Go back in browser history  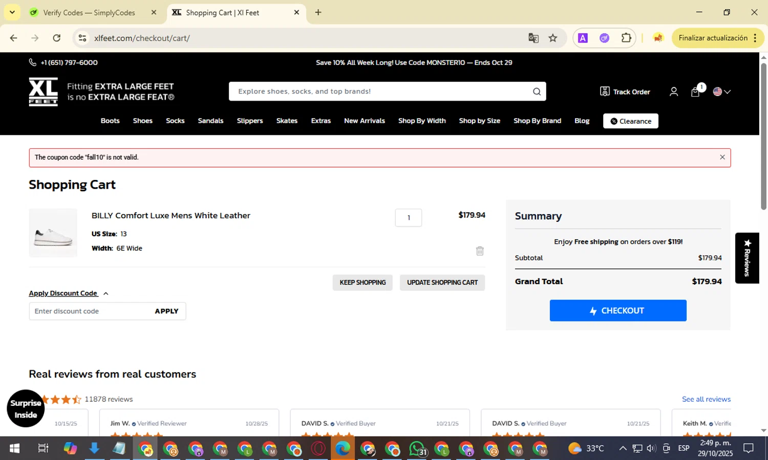click(14, 38)
